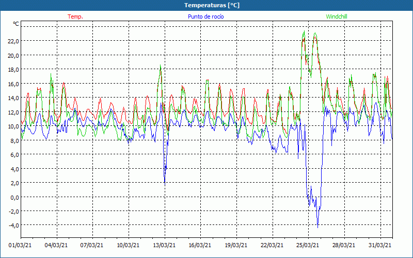This screenshot has width=413, height=258.
Task: Click the blue Punto de rocío legend label
Action: click(205, 17)
